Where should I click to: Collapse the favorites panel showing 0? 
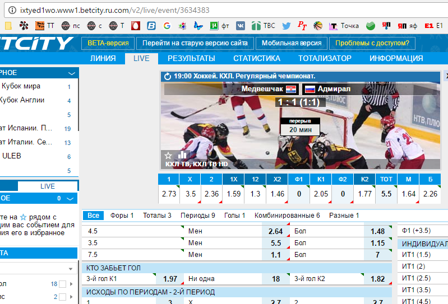(70, 199)
